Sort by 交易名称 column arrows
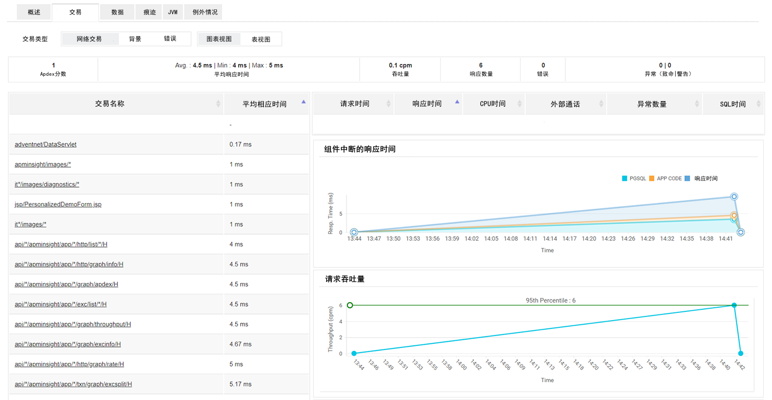Viewport: 772px width, 400px height. [219, 104]
